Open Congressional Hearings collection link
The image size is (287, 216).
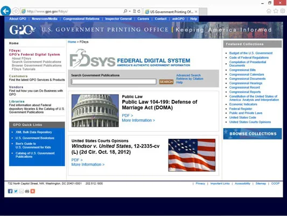(246, 83)
